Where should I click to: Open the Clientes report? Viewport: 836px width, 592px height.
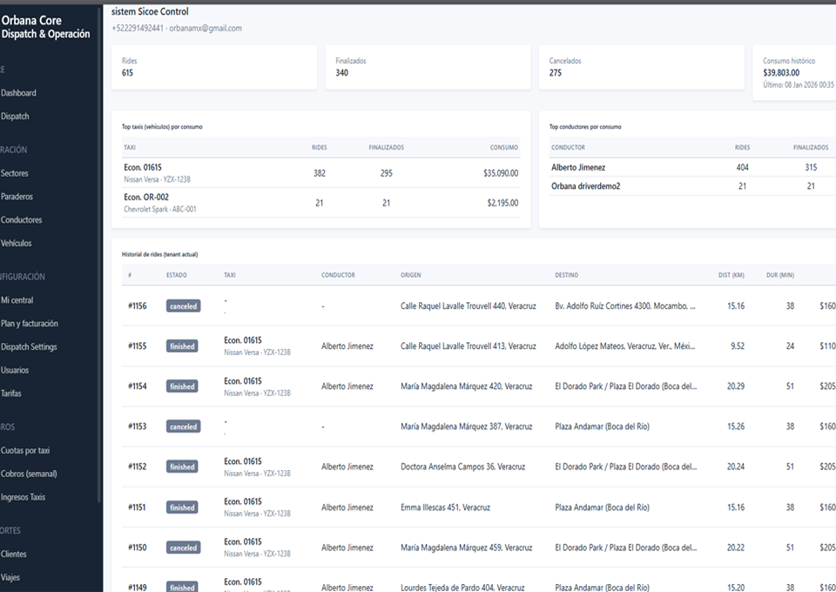click(x=14, y=555)
